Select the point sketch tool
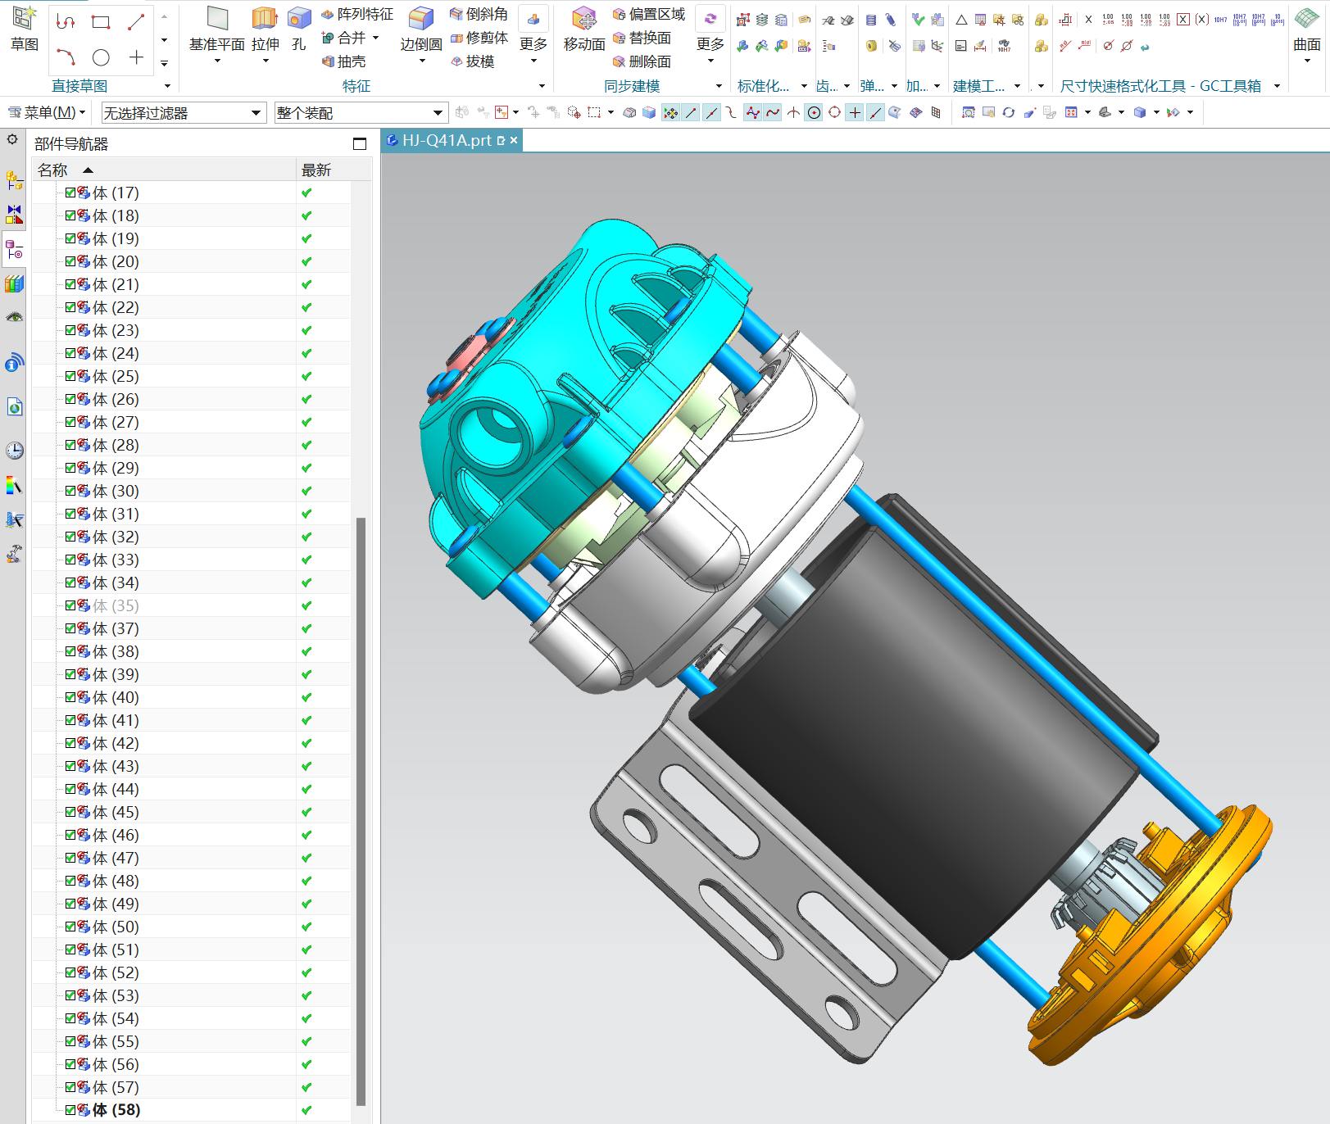 tap(136, 57)
